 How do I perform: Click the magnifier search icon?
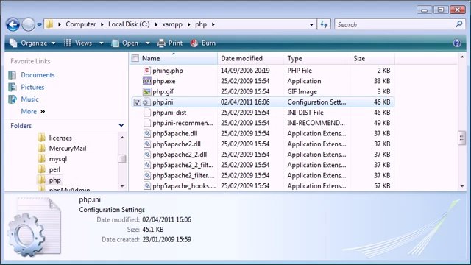(x=459, y=24)
